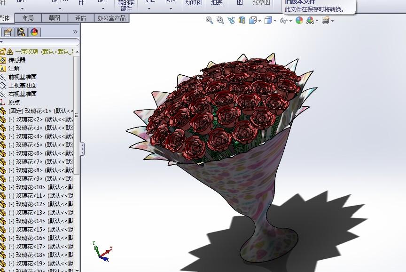This screenshot has height=272, width=406.
Task: Click the View Orientation cube icon
Action: coord(253,20)
